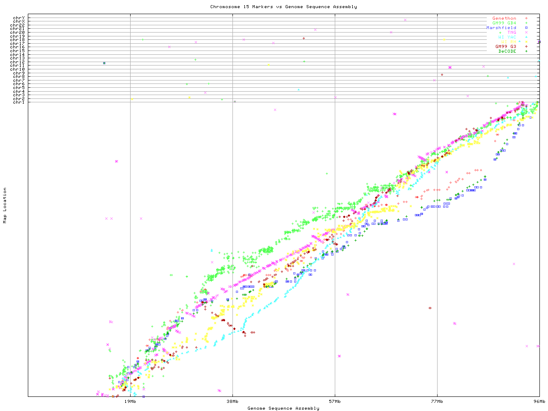Click the WI YAC triangle marker in legend
Screen dimensions: 548x411
click(526, 37)
